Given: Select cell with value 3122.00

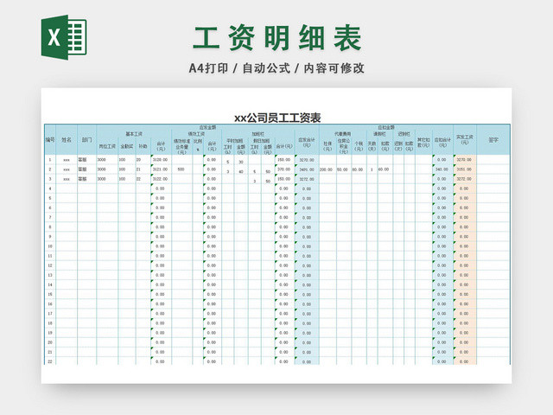Looking at the screenshot, I should coord(161,179).
